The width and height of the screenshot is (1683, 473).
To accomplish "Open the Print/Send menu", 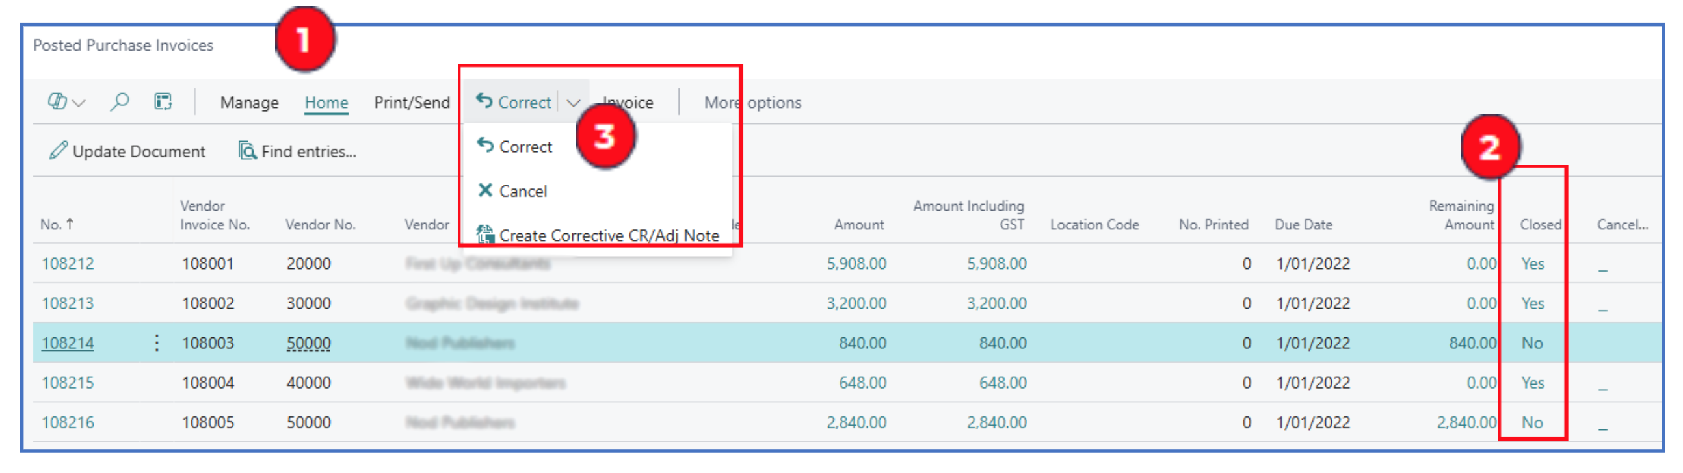I will pyautogui.click(x=412, y=103).
